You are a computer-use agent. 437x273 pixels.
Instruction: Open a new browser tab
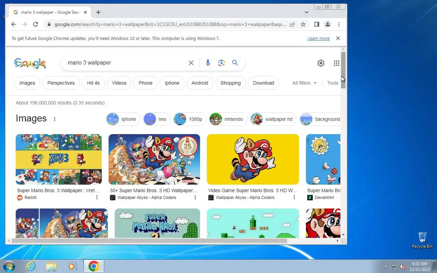pyautogui.click(x=98, y=12)
